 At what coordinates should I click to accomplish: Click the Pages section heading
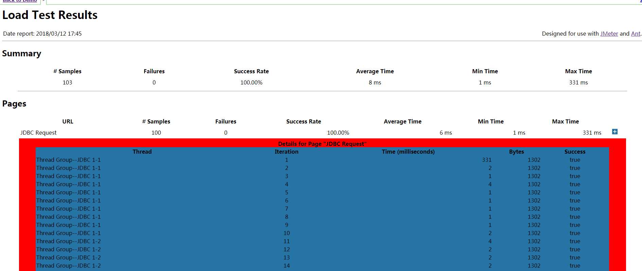pyautogui.click(x=14, y=104)
